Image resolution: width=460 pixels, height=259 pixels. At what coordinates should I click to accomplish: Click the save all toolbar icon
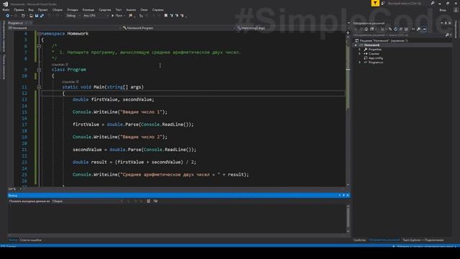point(42,16)
